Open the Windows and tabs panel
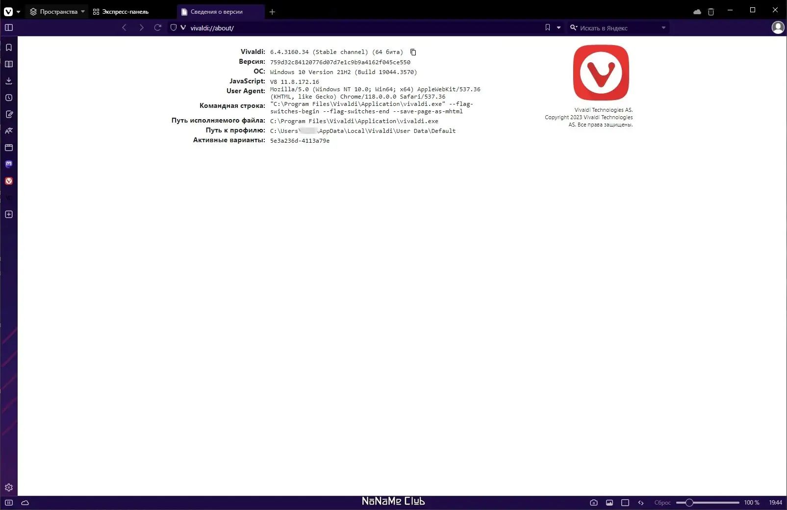Image resolution: width=787 pixels, height=510 pixels. (9, 148)
